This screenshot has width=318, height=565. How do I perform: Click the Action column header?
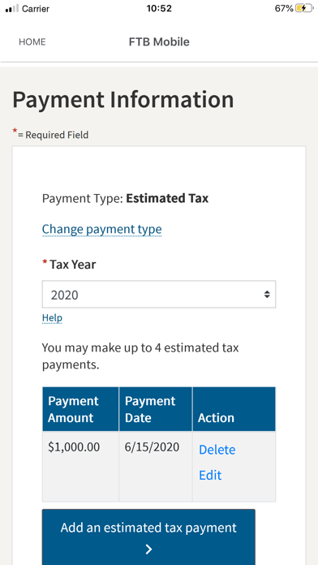tap(234, 409)
